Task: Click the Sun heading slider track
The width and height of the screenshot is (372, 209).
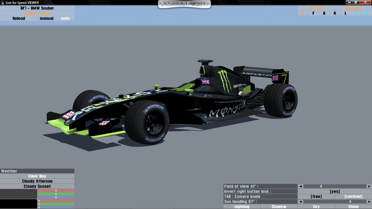Action: click(x=335, y=202)
